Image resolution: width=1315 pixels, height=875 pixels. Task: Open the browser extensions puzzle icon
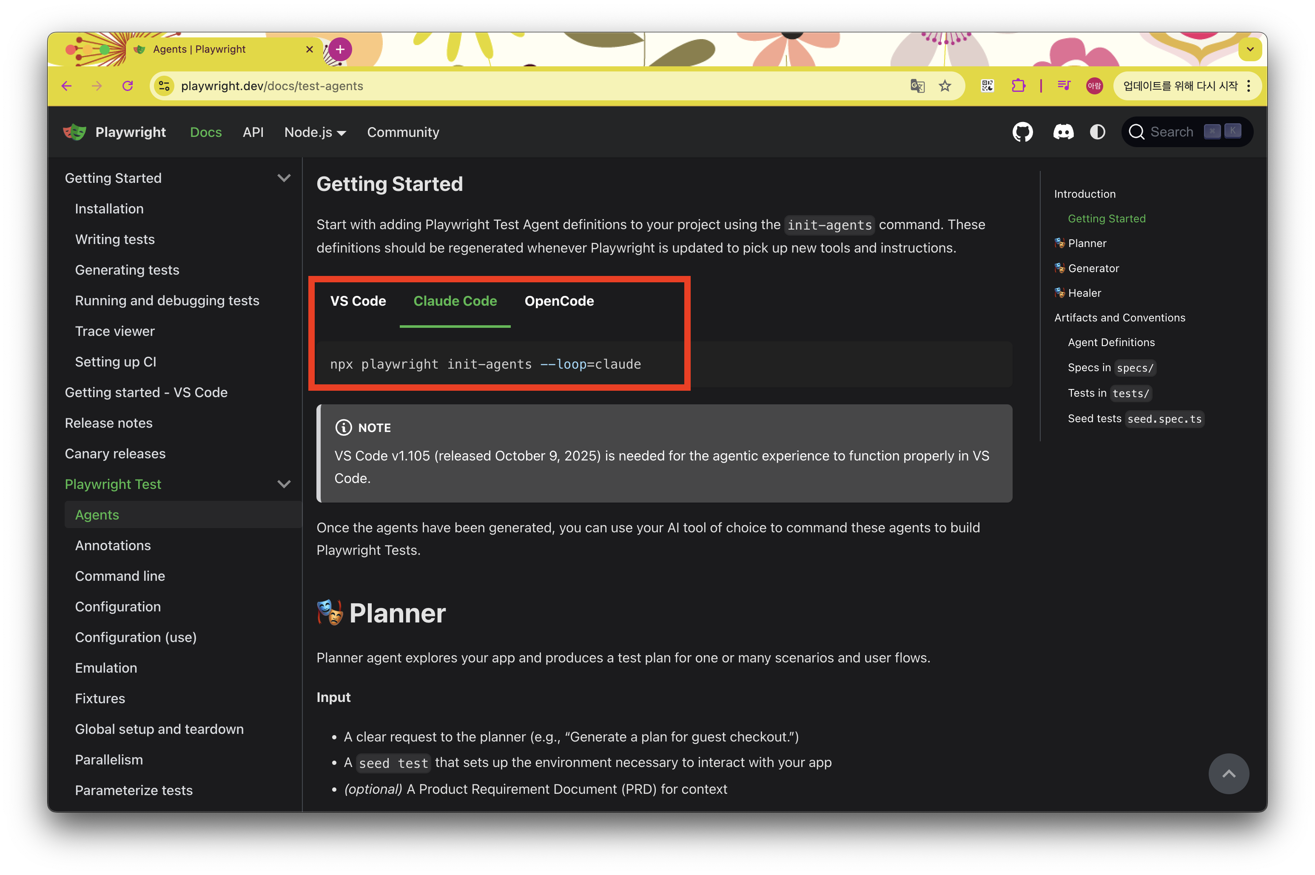click(1018, 86)
